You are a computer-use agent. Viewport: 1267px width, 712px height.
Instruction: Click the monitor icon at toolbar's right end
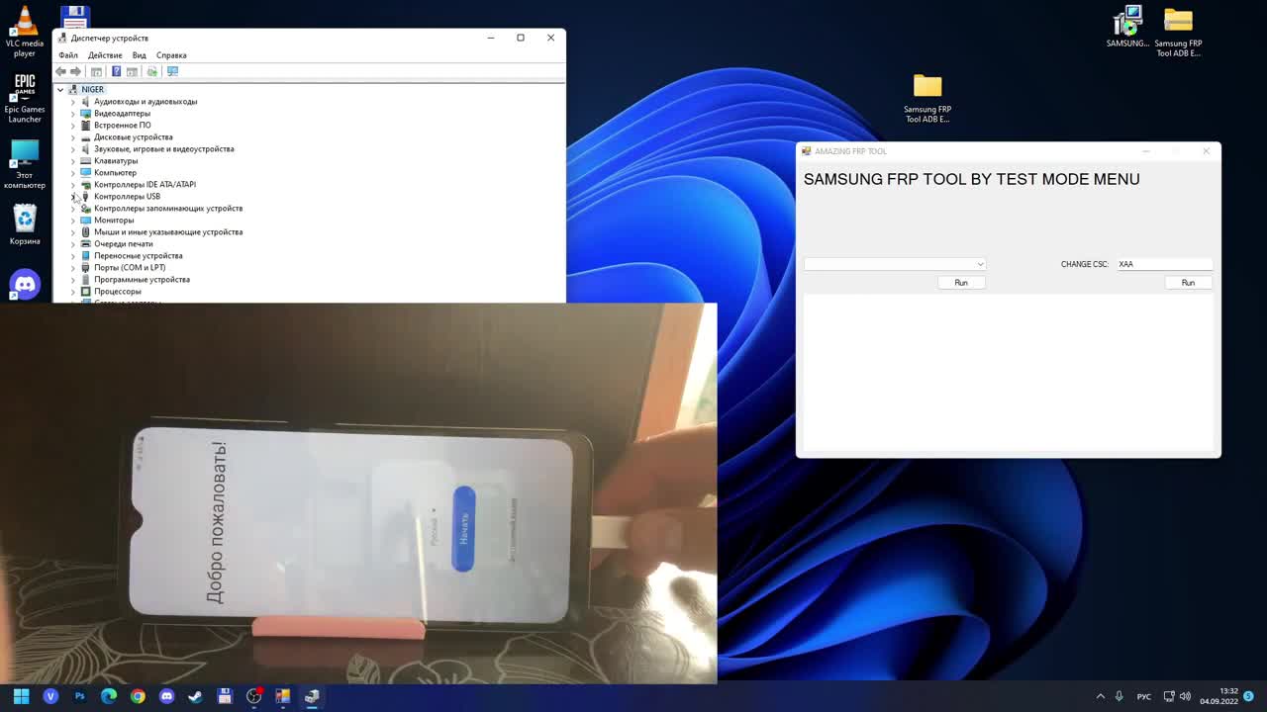172,71
